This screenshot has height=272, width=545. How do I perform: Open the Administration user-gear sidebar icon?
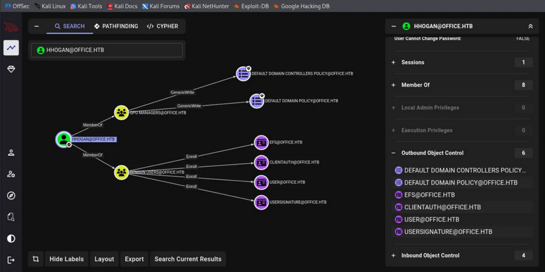click(x=11, y=174)
